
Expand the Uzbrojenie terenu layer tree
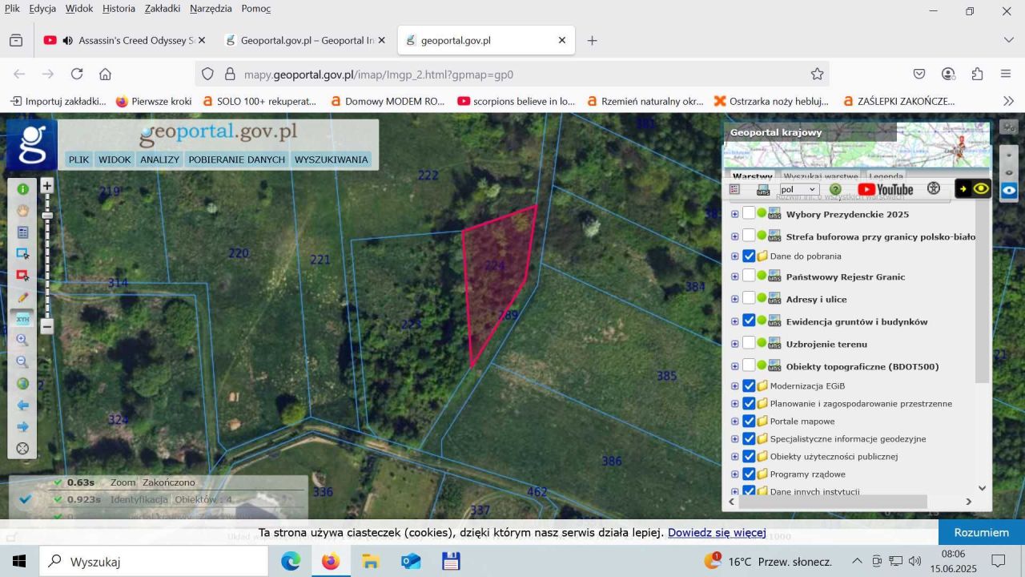735,344
